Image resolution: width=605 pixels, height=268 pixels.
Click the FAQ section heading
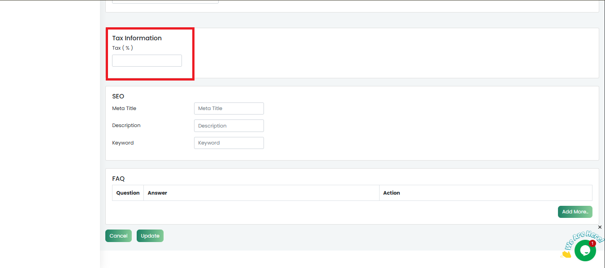pos(118,179)
